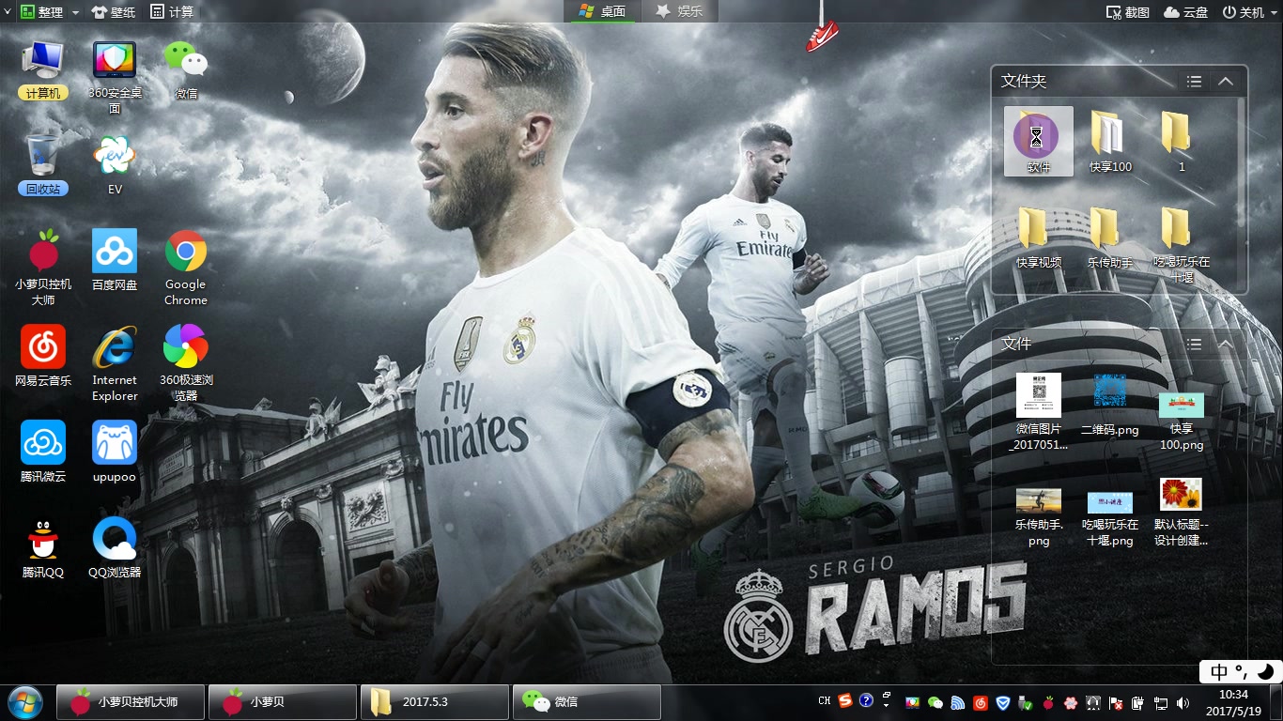Screen dimensions: 1283x721
Task: Open the 云盘 cloud drive button
Action: [1185, 12]
